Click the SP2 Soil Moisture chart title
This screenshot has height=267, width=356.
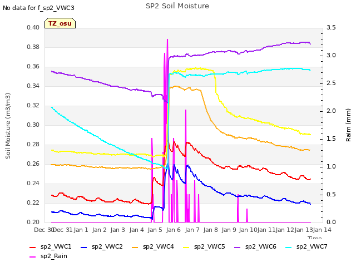(177, 6)
